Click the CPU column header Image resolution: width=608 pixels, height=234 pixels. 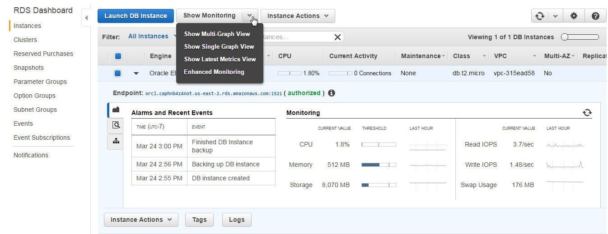click(x=285, y=56)
